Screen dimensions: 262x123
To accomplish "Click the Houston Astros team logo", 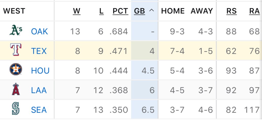I will coord(16,70).
